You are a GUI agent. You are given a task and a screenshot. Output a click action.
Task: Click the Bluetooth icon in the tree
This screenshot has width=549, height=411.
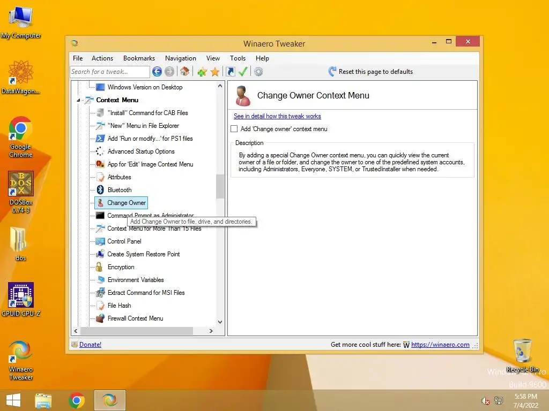coord(100,190)
